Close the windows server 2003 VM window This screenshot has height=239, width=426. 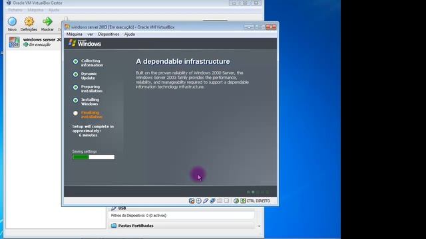point(271,27)
